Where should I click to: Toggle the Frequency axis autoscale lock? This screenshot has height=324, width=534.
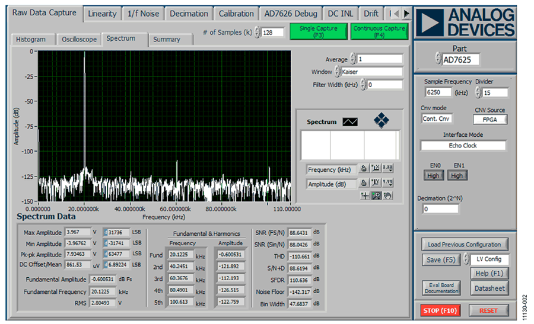pyautogui.click(x=364, y=168)
